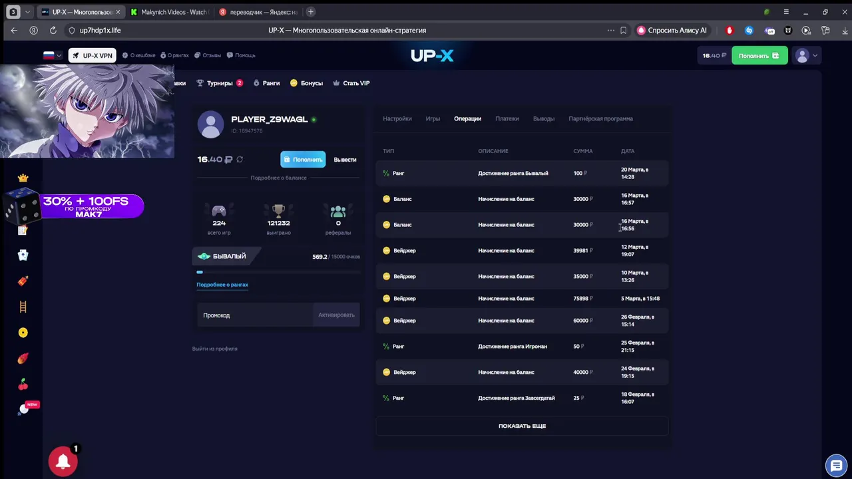Refresh the balance next to 16.40
This screenshot has height=479, width=852.
240,160
